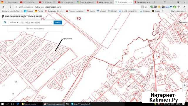Bookmark the page with the star icon
Screen dimensions: 188x106
pos(146,7)
